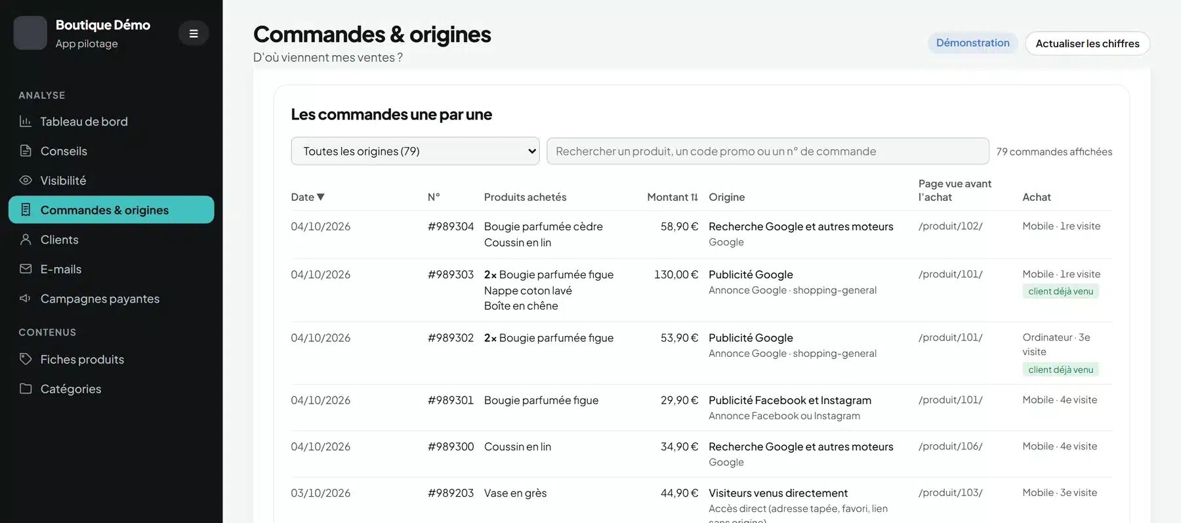Sort orders by the Date column arrow
1181x523 pixels.
click(321, 197)
